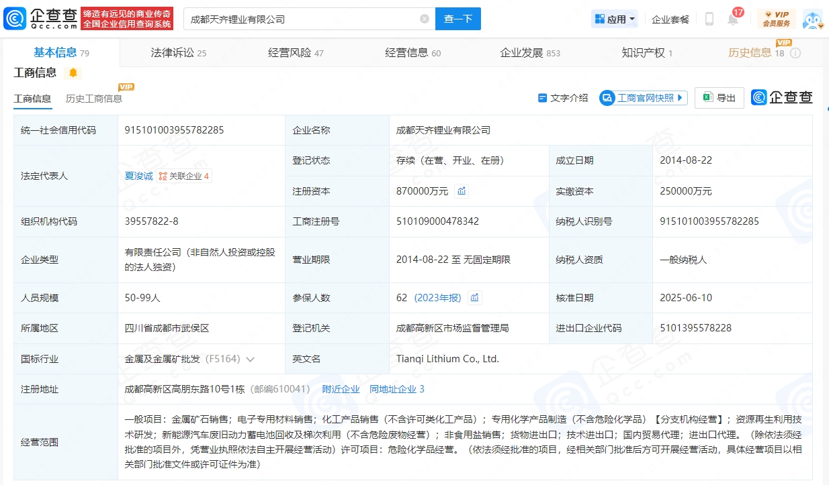
Task: Click the mobile phone app icon in the header
Action: click(709, 19)
